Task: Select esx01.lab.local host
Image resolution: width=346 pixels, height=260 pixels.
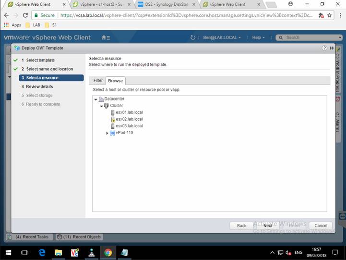Action: click(x=129, y=112)
